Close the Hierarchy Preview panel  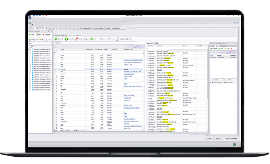[51, 32]
